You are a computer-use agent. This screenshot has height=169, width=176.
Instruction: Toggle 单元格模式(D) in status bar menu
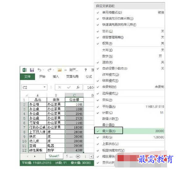coord(129,12)
